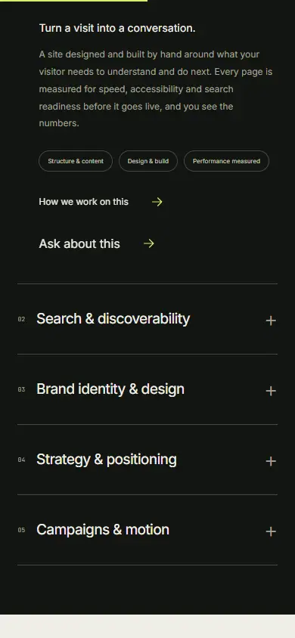Click the Turn a visit into a conversation heading

click(117, 29)
